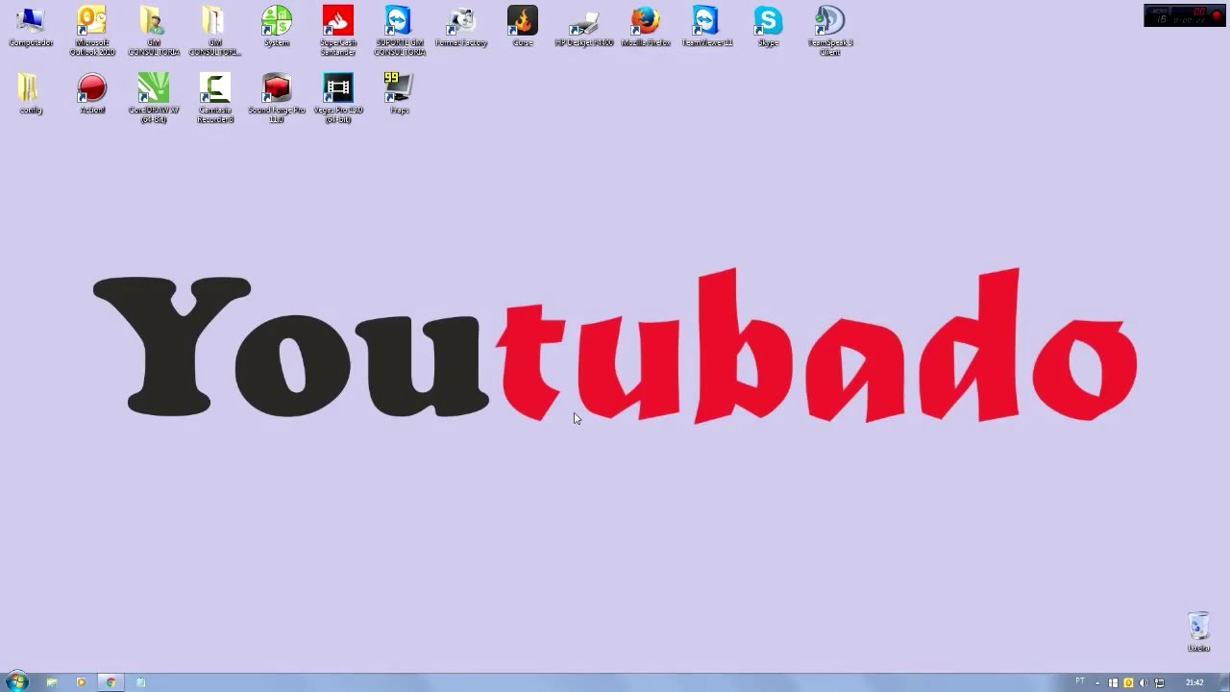Click red record button on overlay

pos(1216,15)
